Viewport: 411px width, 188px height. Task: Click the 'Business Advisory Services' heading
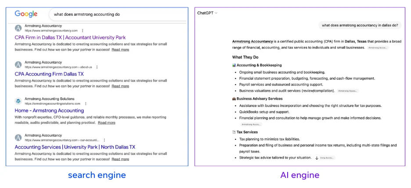260,99
